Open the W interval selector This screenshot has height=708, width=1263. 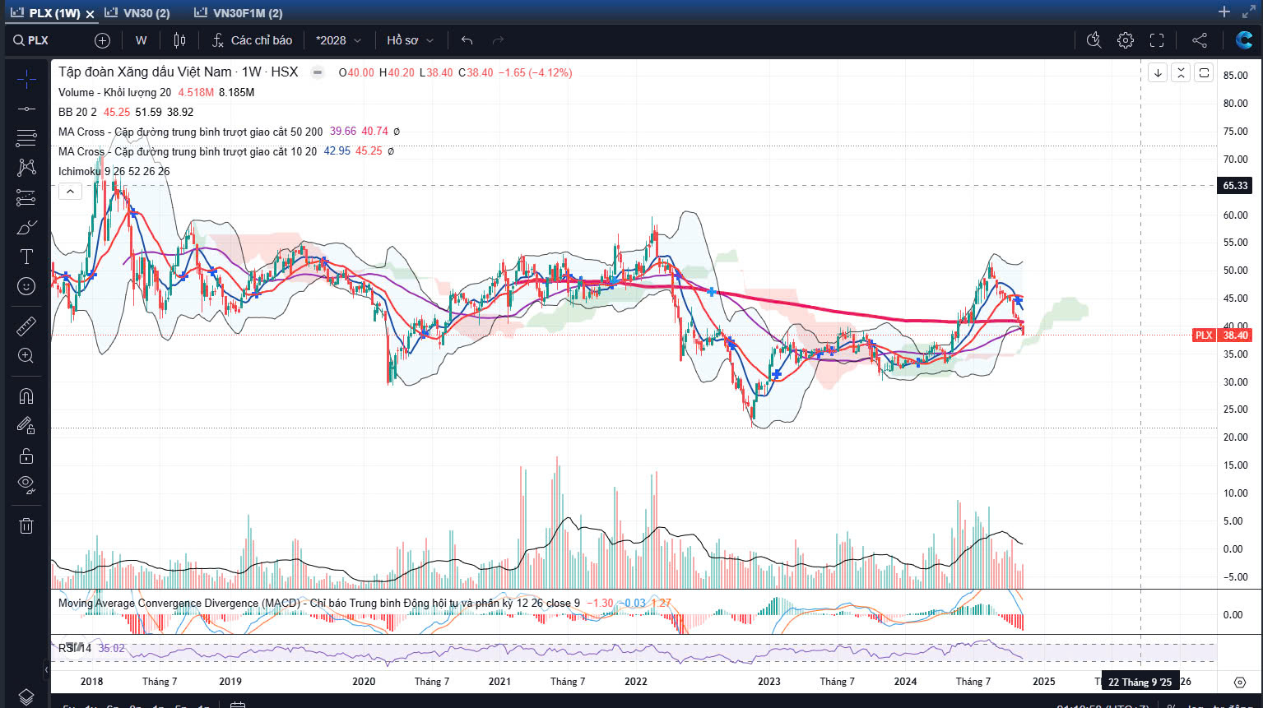[x=142, y=40]
